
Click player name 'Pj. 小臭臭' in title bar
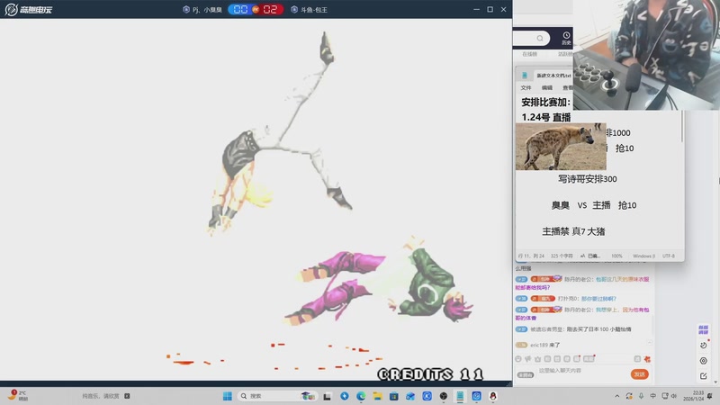(x=207, y=10)
